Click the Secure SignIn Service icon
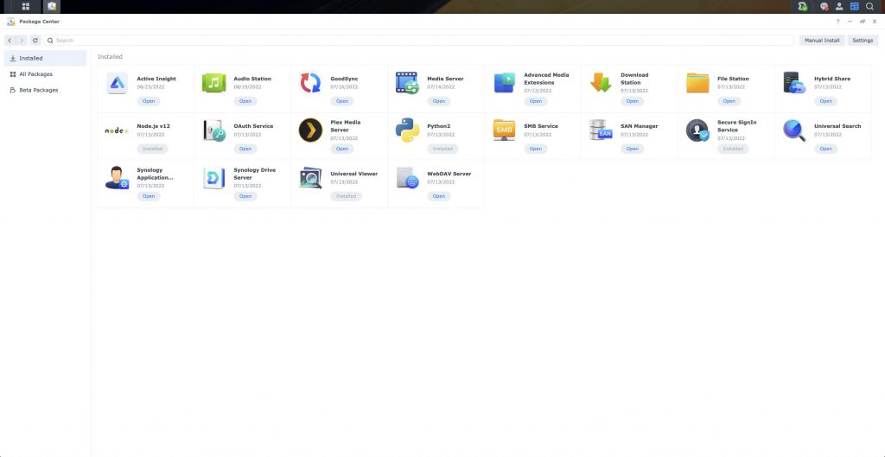This screenshot has width=885, height=457. (x=697, y=130)
